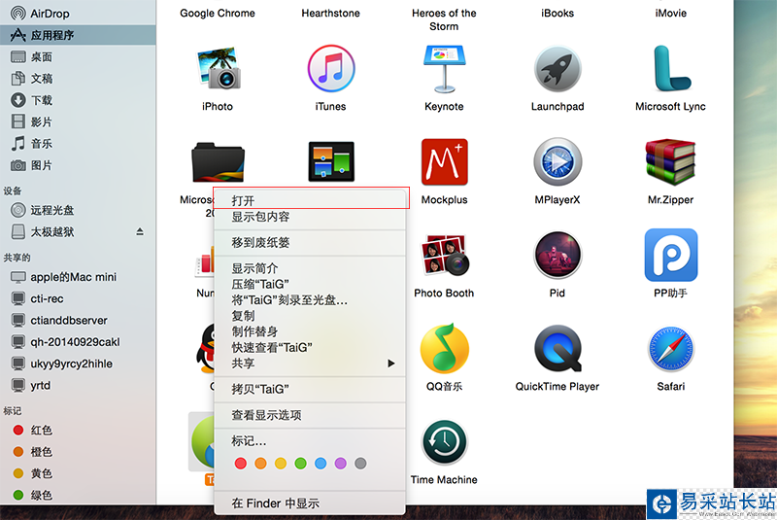777x520 pixels.
Task: Select 查看显示选项 menu item
Action: (x=310, y=415)
